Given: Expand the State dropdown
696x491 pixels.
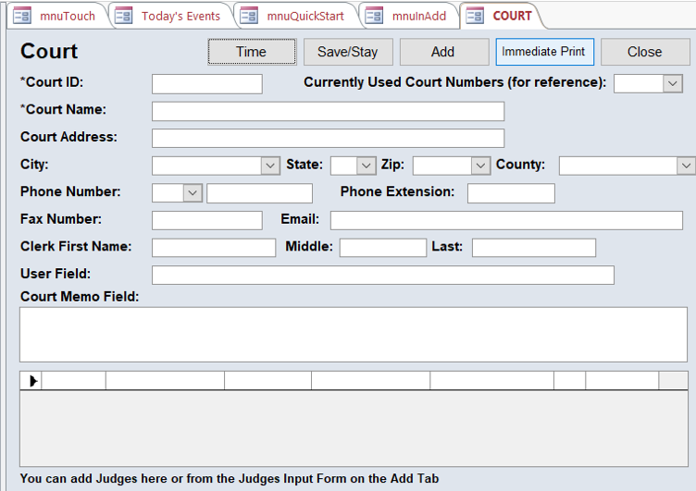Looking at the screenshot, I should point(367,166).
